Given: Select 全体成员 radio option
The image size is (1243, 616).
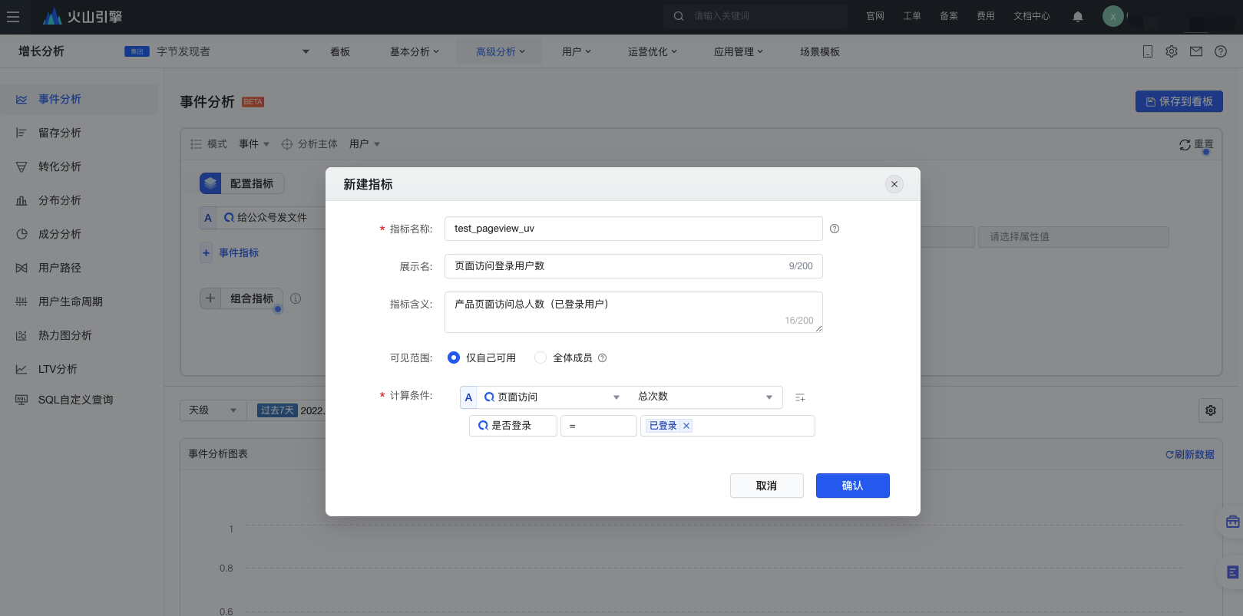Looking at the screenshot, I should click(x=541, y=357).
